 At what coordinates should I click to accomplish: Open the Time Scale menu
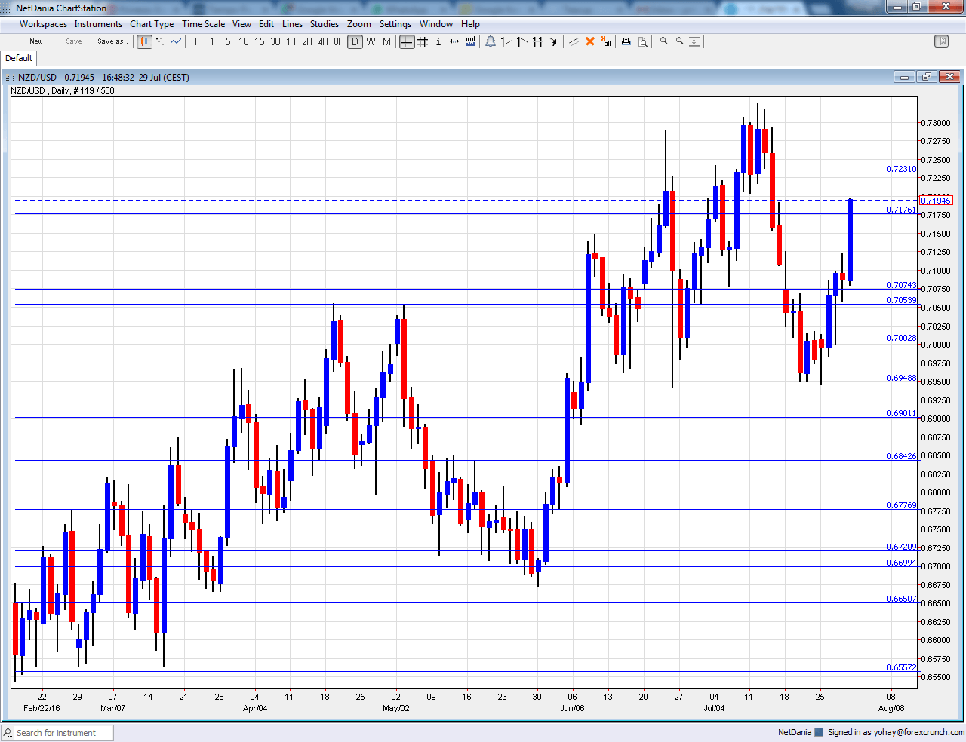203,23
